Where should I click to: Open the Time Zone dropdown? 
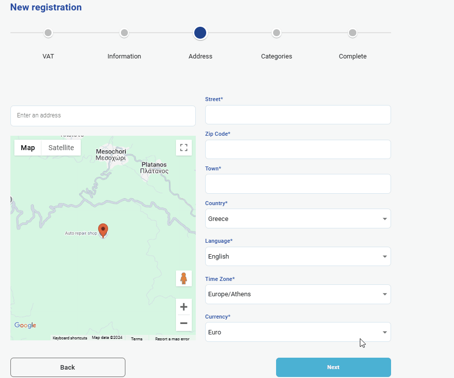pyautogui.click(x=297, y=294)
